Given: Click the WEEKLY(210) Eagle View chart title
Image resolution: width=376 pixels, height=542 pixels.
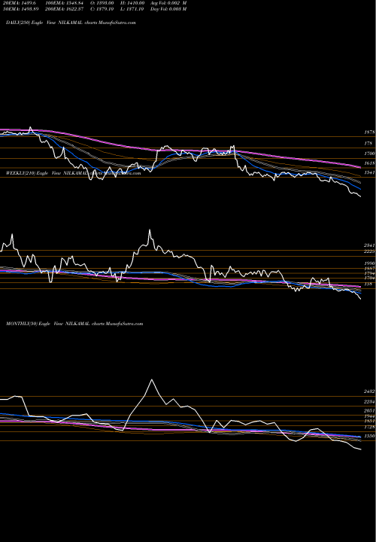Looking at the screenshot, I should click(x=73, y=173).
